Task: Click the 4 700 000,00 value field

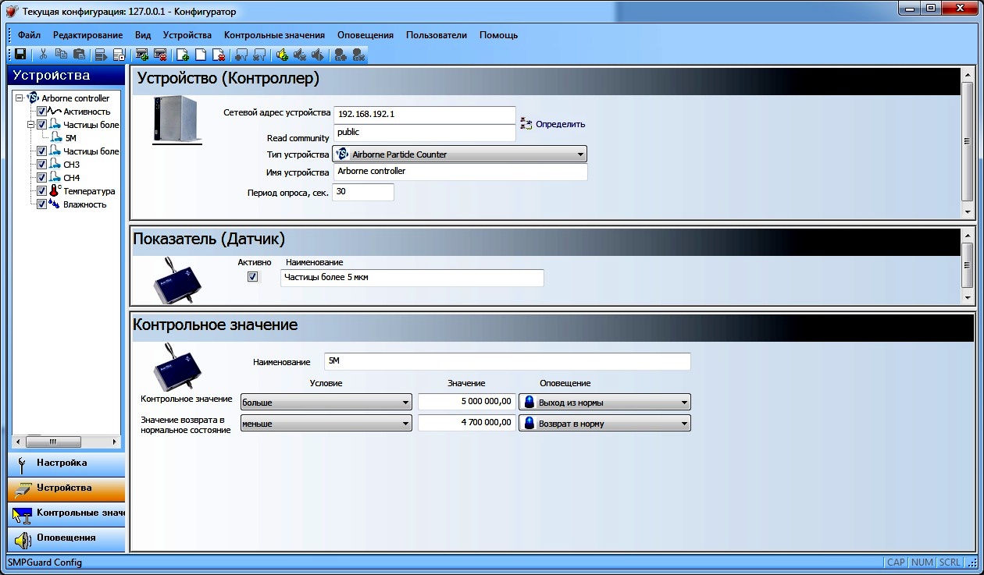Action: pyautogui.click(x=467, y=423)
